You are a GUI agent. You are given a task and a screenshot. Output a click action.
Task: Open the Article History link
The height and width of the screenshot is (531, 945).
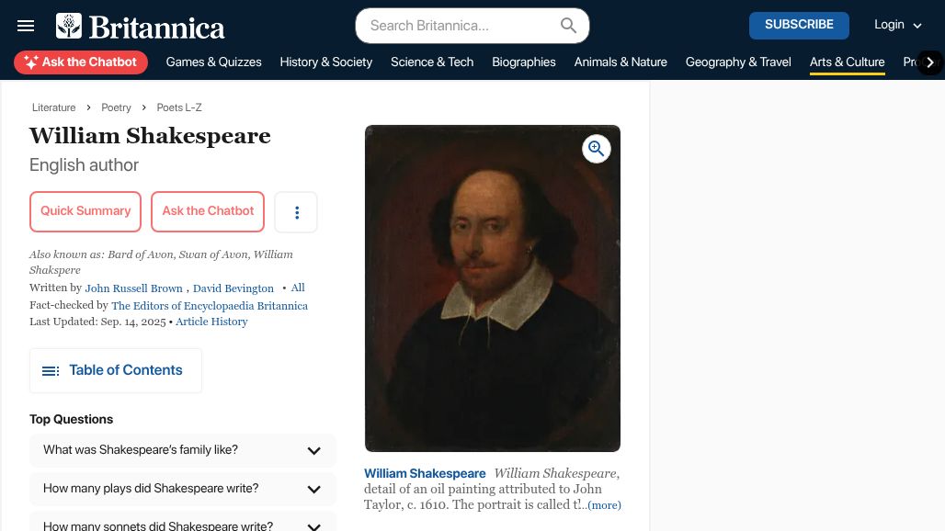click(x=211, y=322)
